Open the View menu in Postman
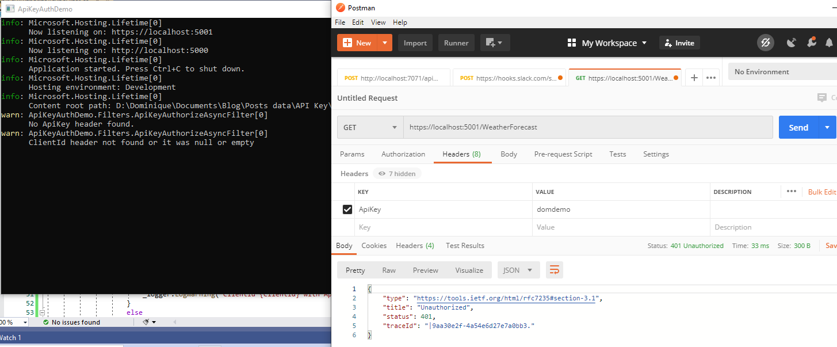This screenshot has height=347, width=837. [379, 22]
